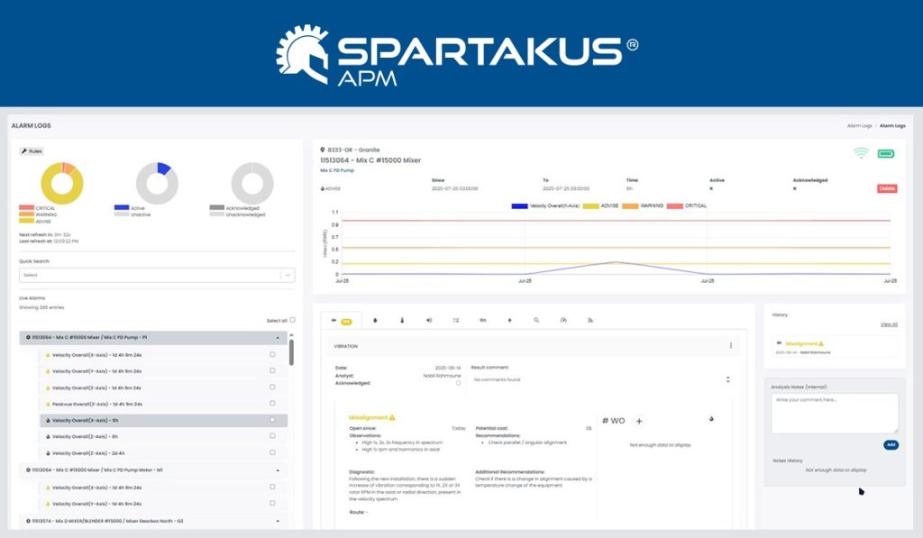This screenshot has height=538, width=923.
Task: Open the Quick Search select dropdown
Action: click(157, 275)
